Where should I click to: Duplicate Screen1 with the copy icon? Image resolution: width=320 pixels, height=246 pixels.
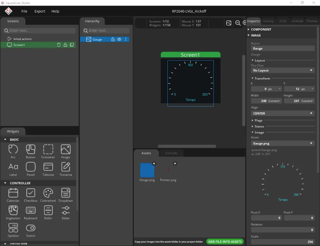coord(72,45)
